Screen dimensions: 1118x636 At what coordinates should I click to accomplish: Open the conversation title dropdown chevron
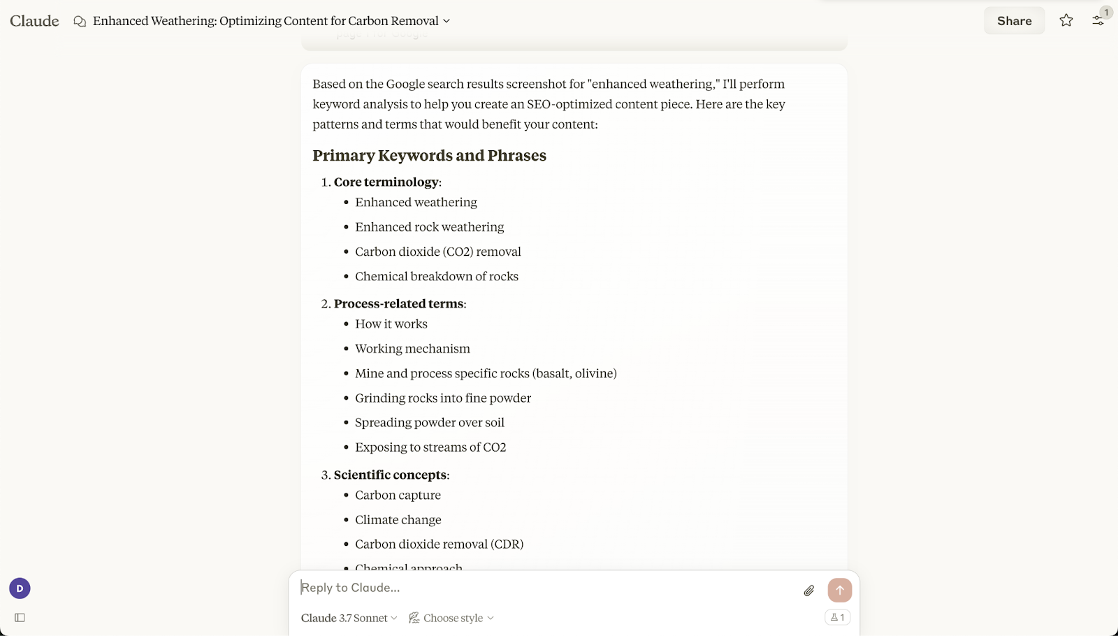pyautogui.click(x=447, y=21)
